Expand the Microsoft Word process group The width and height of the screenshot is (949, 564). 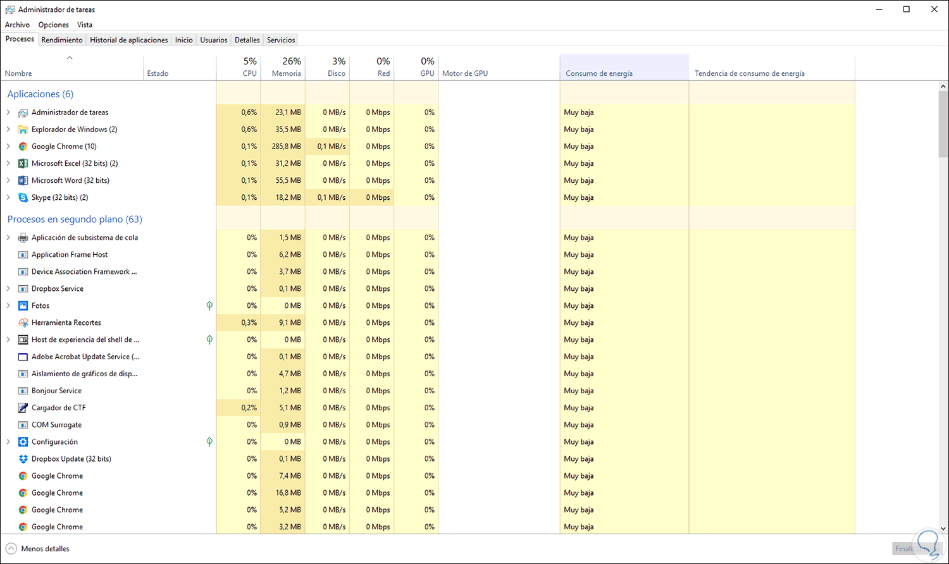click(8, 181)
